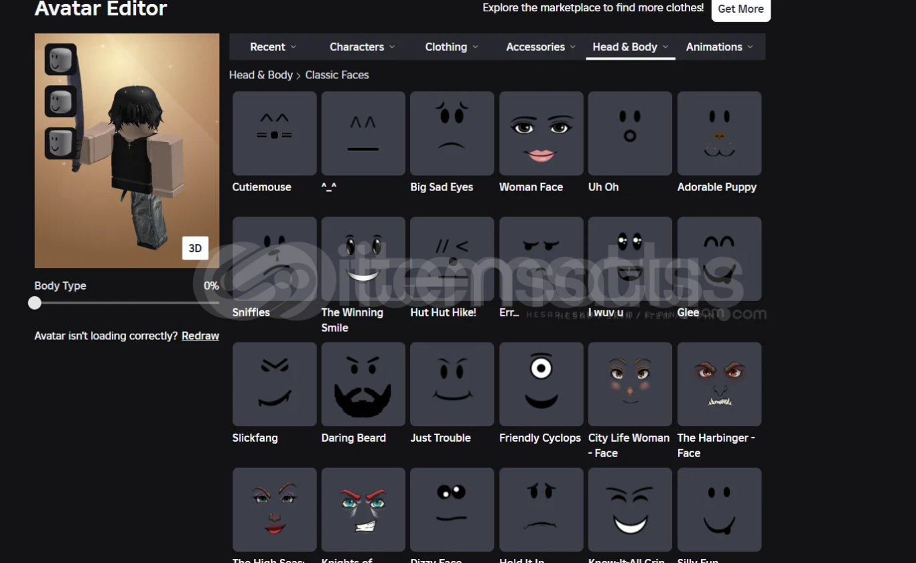
Task: Switch to the Clothing tab
Action: (452, 47)
